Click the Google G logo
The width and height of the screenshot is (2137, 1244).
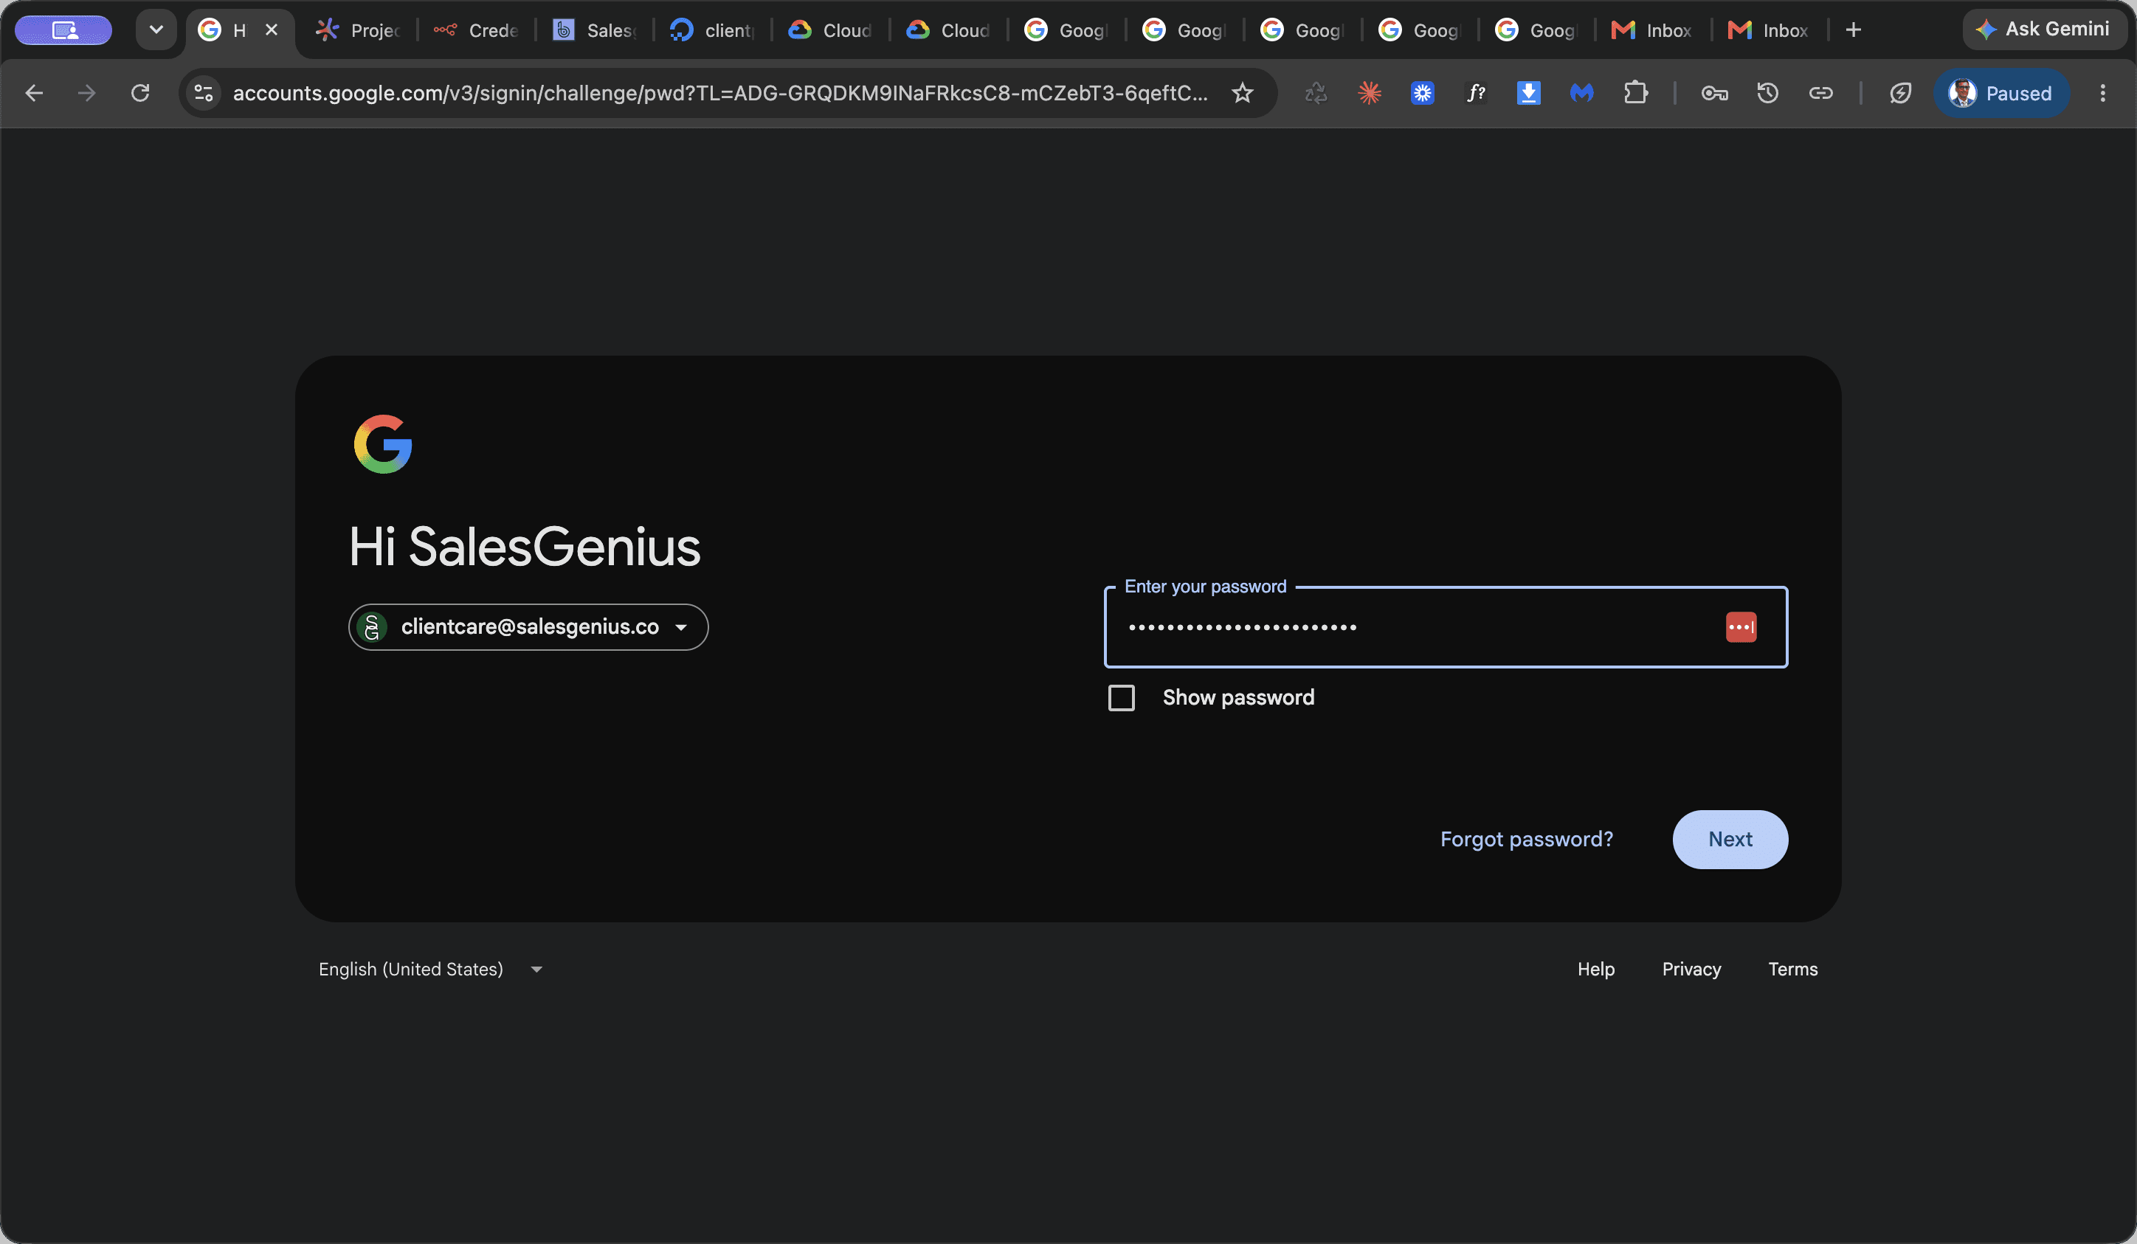[382, 443]
